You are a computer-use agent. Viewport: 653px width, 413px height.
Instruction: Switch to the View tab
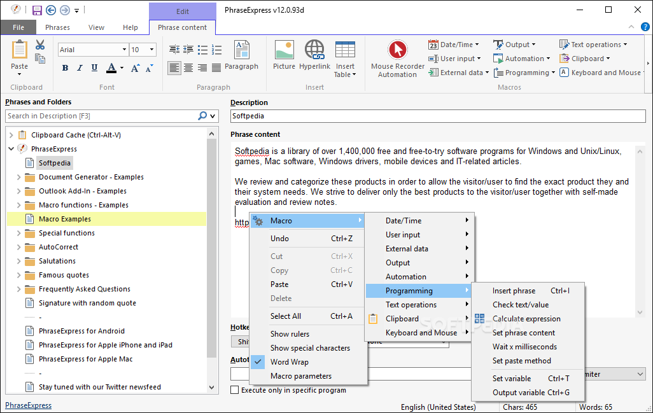pos(96,27)
